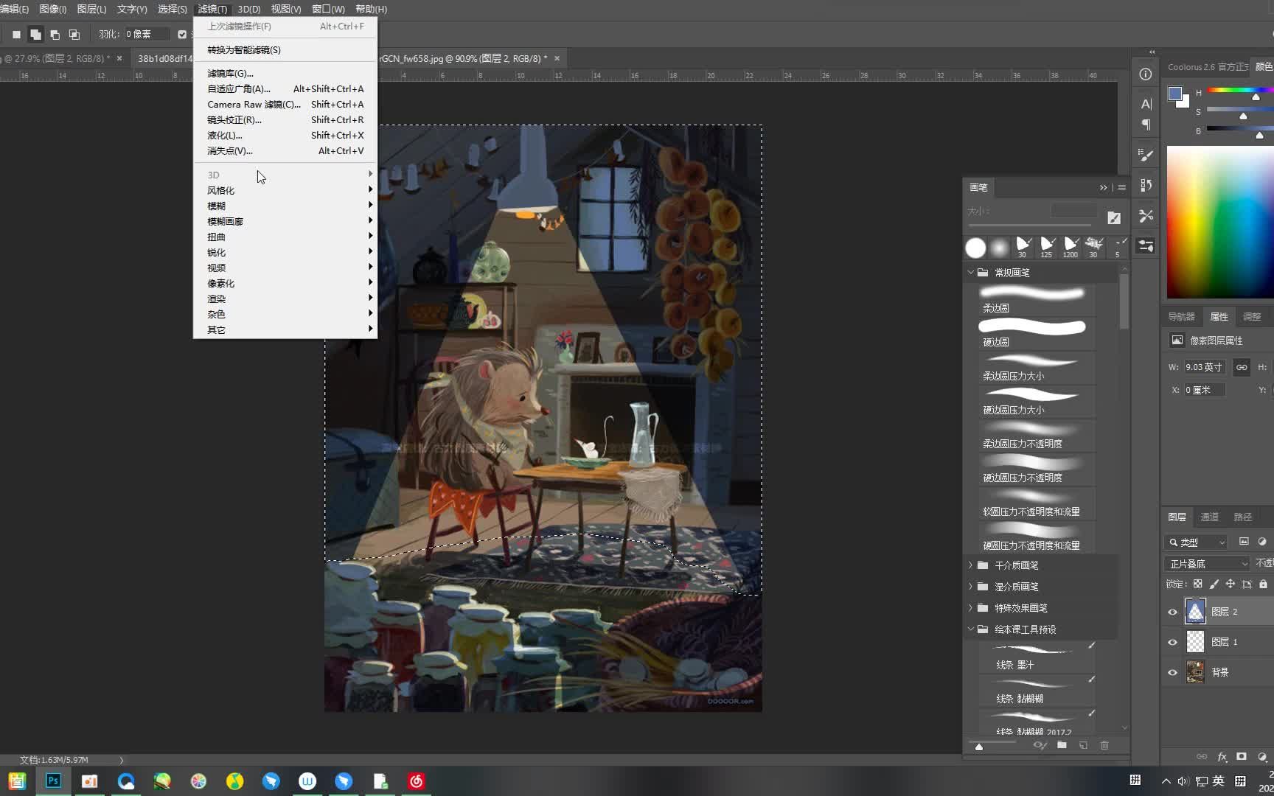Create new brush group folder icon
The height and width of the screenshot is (796, 1274).
pos(1062,745)
